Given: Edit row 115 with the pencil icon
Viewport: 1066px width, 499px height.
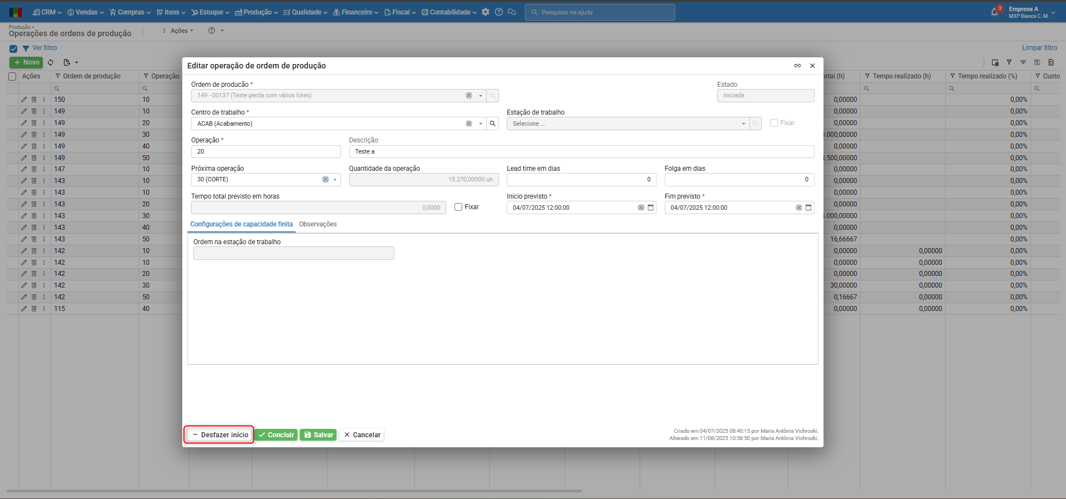Looking at the screenshot, I should tap(24, 309).
